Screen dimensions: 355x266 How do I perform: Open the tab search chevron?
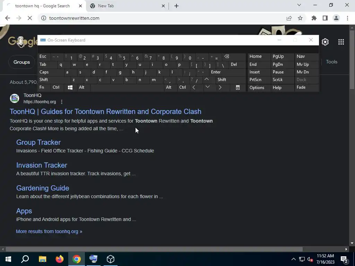[299, 5]
